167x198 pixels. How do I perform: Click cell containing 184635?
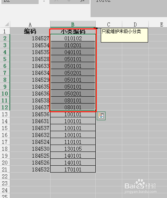pos(30,86)
